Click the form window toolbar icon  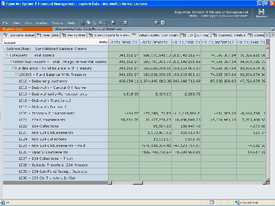[x=101, y=23]
